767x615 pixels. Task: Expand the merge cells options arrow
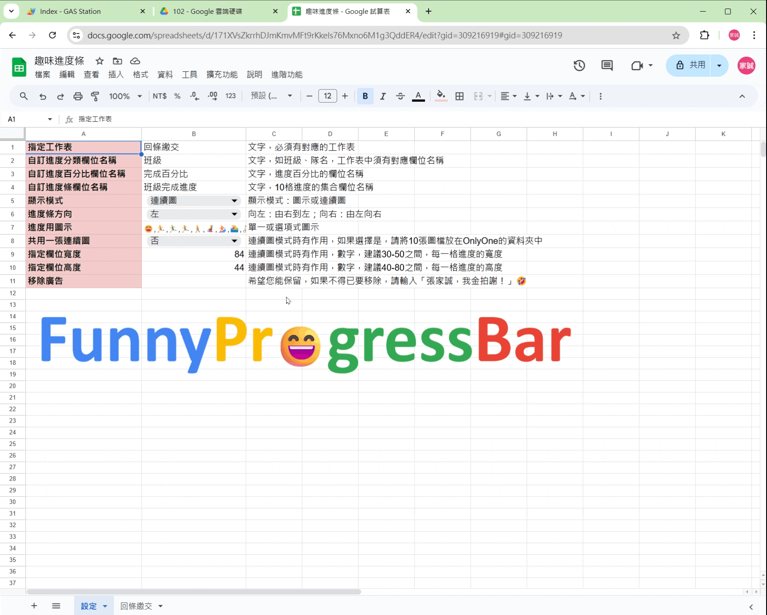tap(489, 96)
